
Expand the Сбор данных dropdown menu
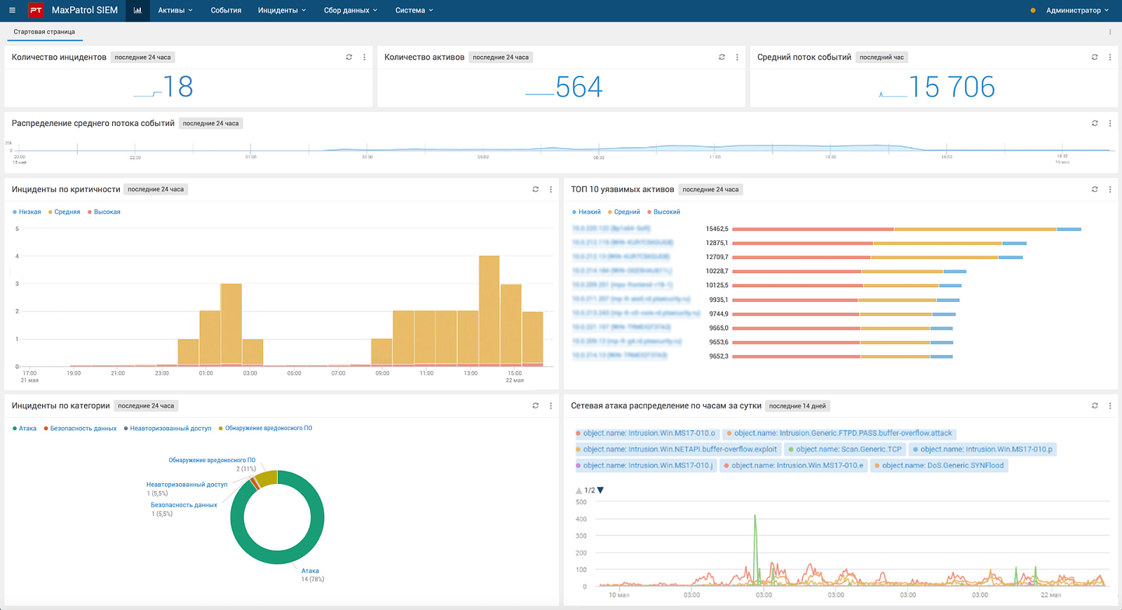(351, 11)
